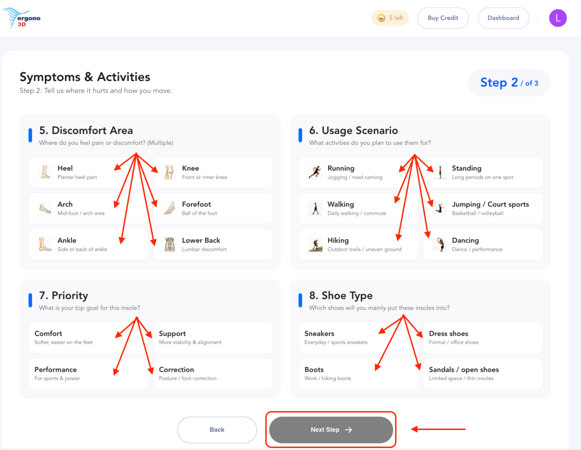Click the running figure icon
Image resolution: width=581 pixels, height=450 pixels.
click(315, 172)
